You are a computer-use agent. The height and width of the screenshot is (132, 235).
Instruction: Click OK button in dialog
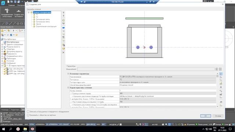point(206,116)
